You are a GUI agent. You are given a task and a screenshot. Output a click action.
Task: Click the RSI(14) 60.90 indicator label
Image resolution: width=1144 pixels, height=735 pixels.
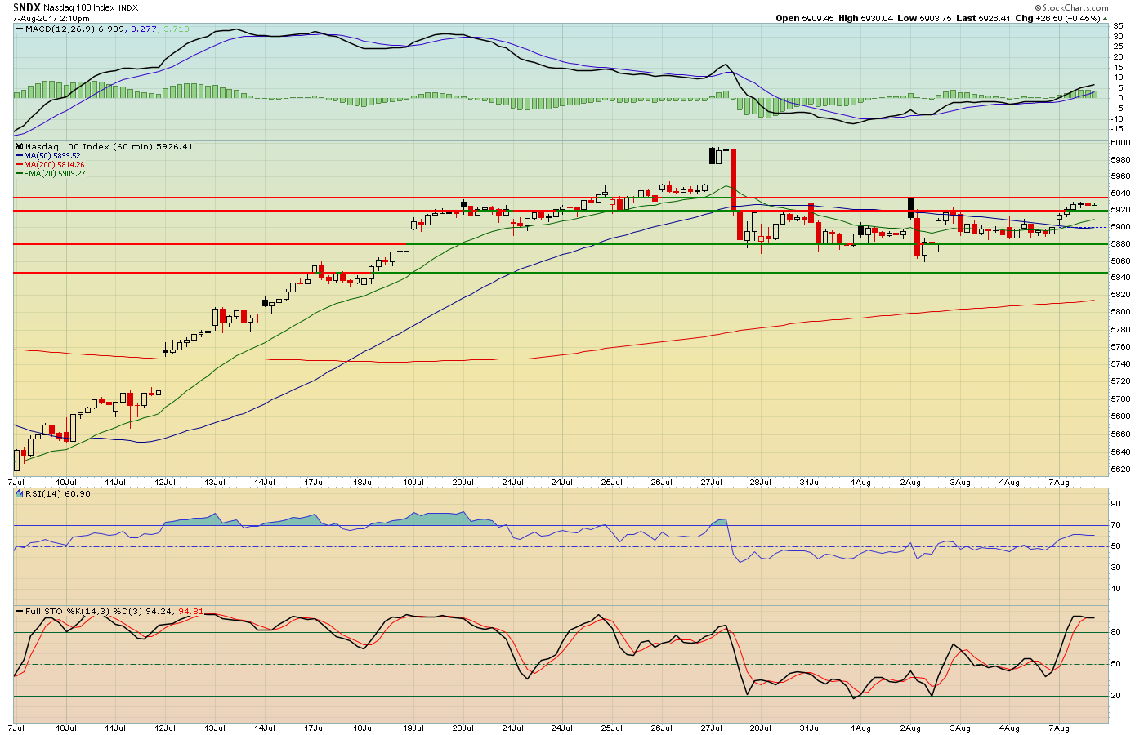[58, 494]
